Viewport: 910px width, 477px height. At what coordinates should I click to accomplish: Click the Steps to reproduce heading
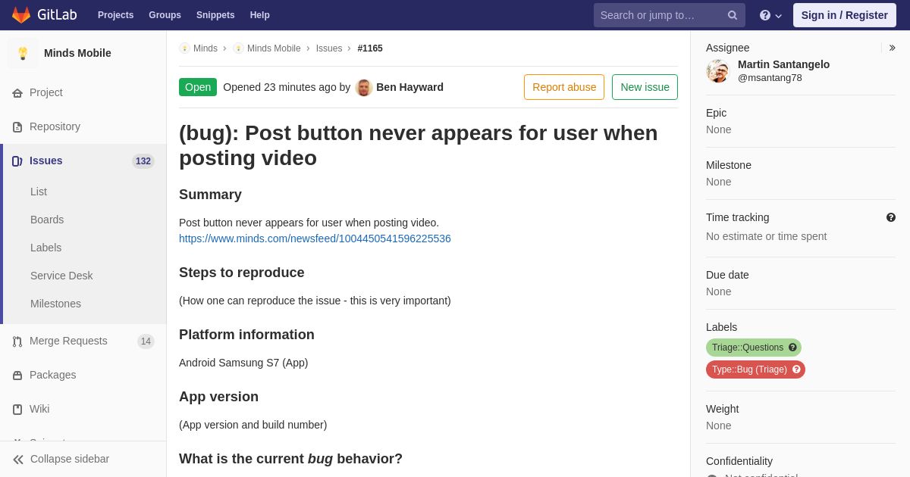[241, 273]
